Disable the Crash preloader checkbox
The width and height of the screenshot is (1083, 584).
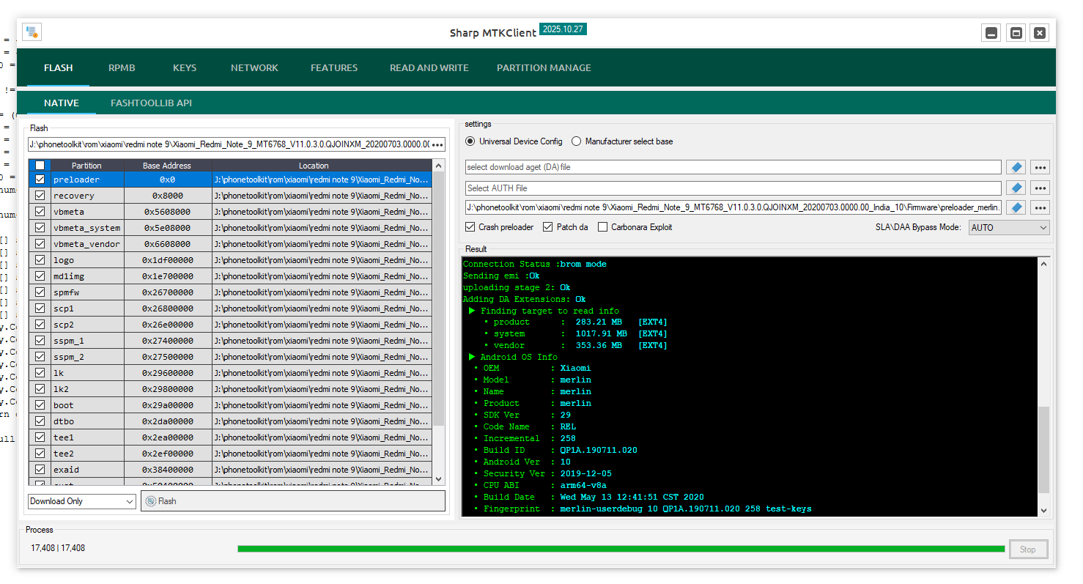point(470,227)
